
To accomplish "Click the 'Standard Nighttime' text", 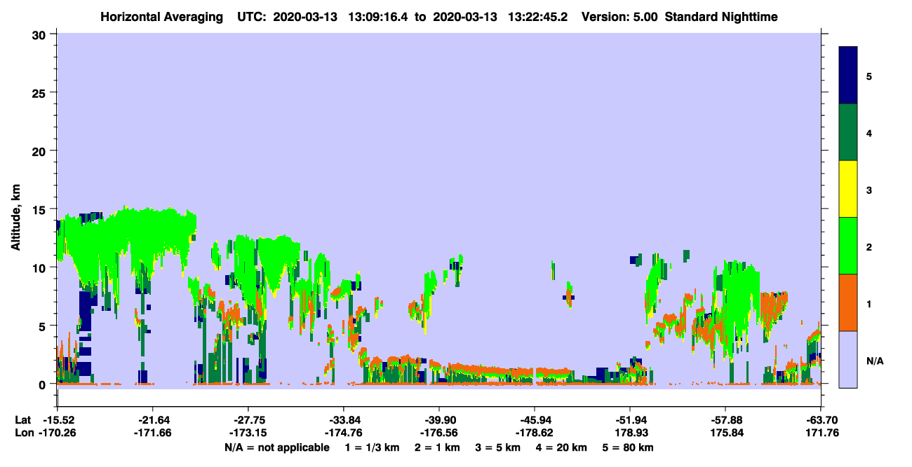I will tap(720, 17).
